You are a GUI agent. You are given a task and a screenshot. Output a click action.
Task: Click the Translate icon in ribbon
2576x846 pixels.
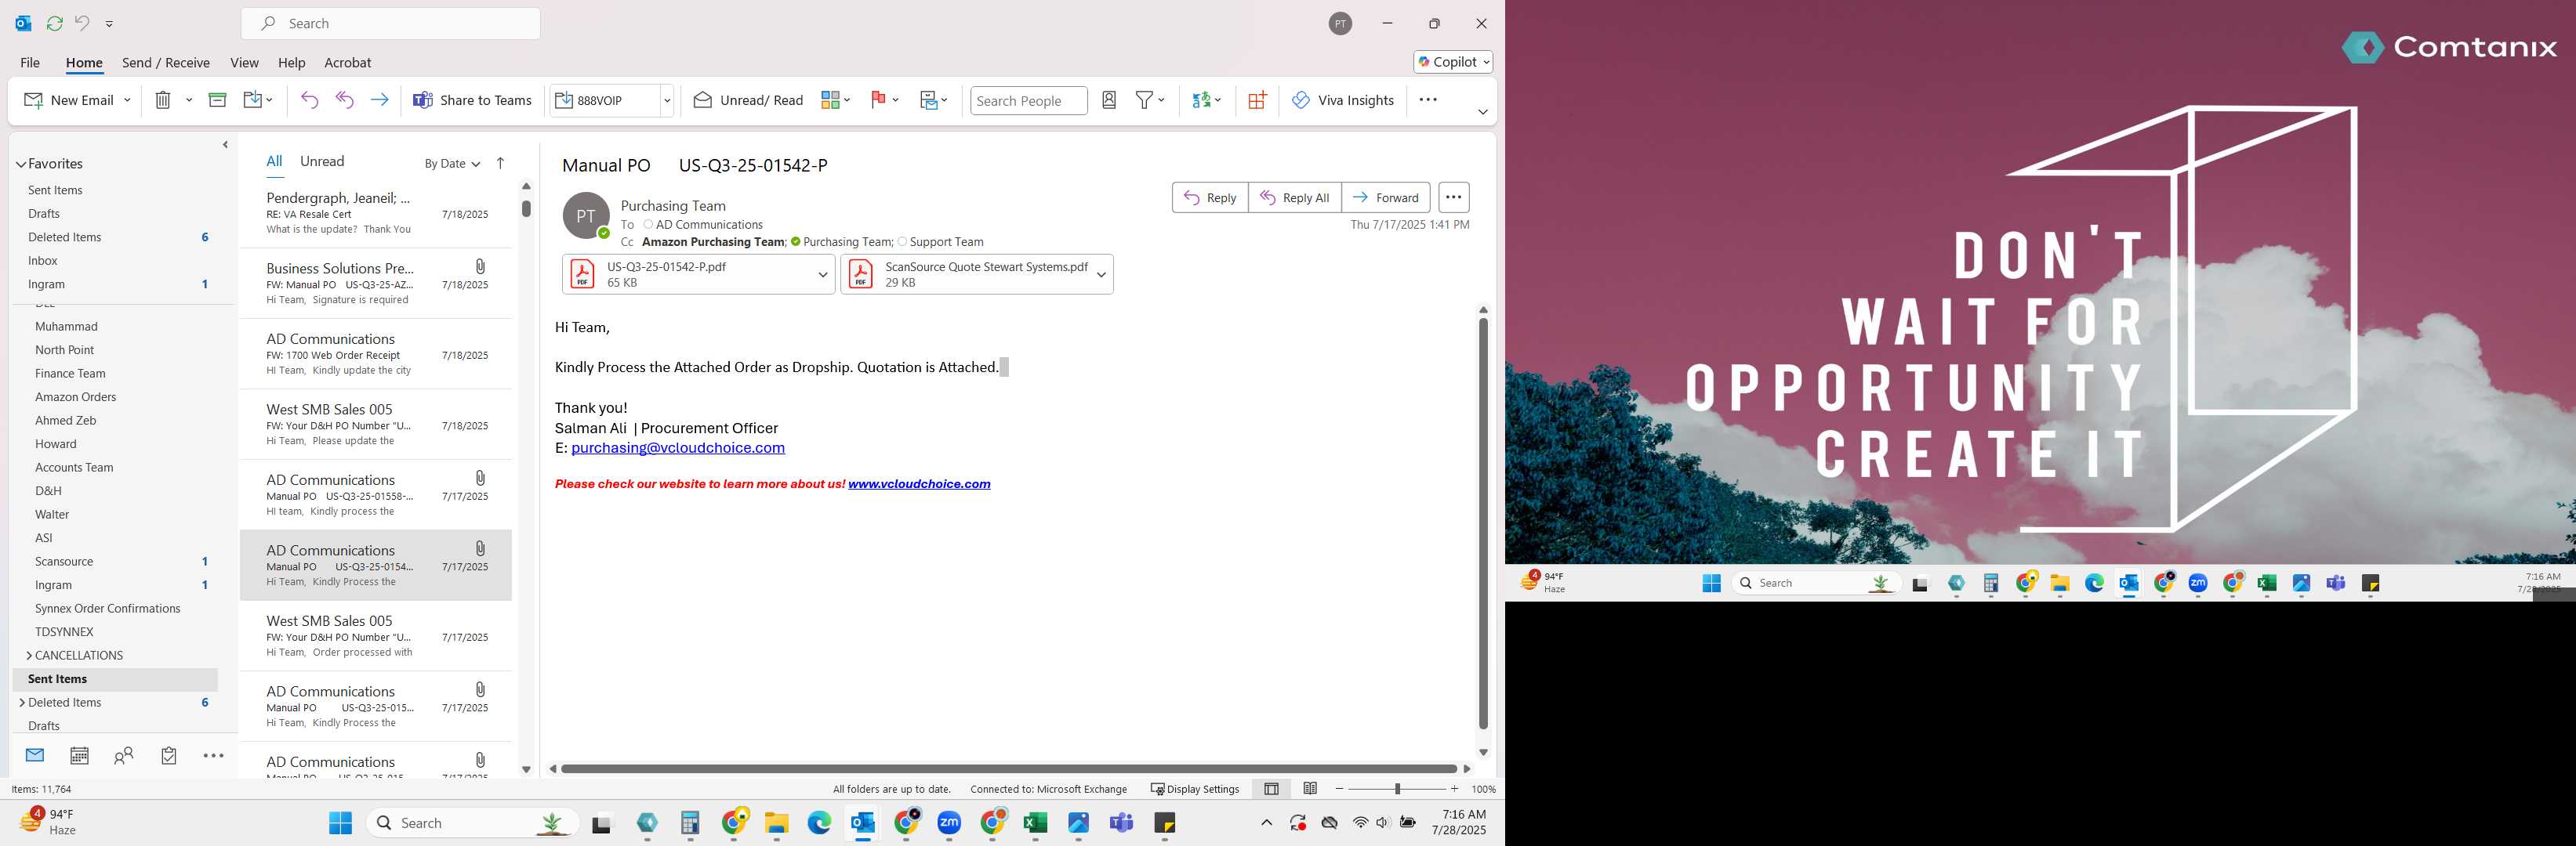1201,100
